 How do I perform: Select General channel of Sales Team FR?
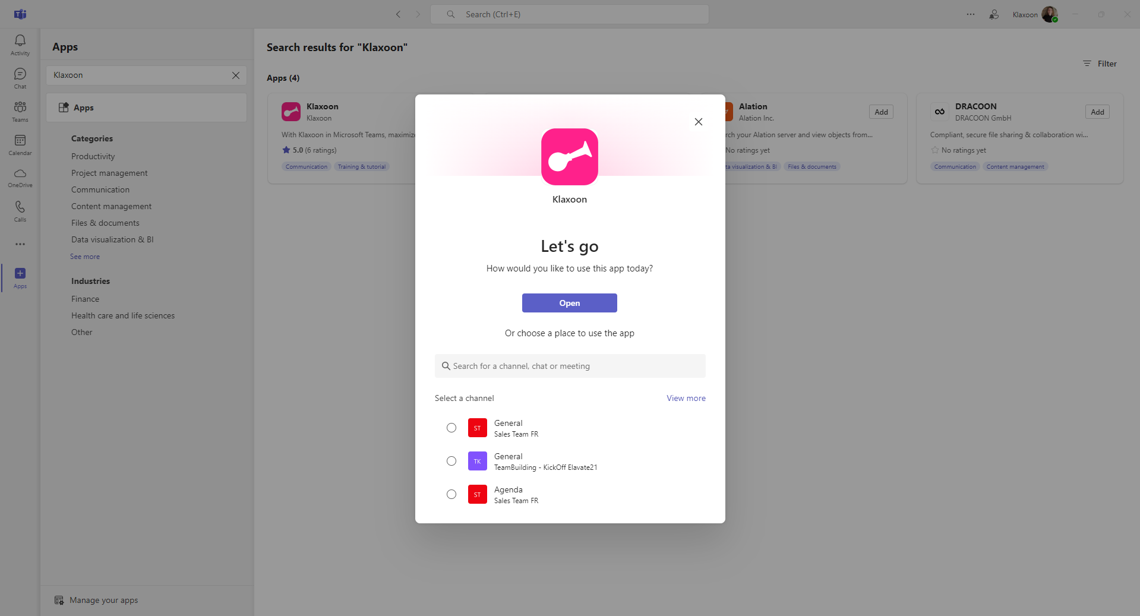point(451,428)
